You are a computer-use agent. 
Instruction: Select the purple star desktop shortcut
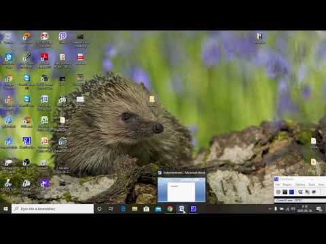(x=44, y=184)
